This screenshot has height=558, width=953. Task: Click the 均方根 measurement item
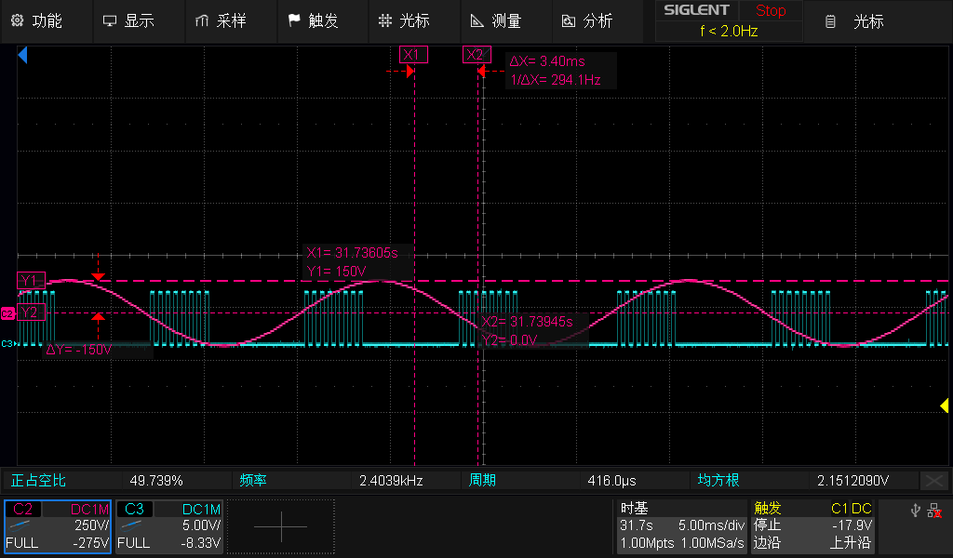718,480
